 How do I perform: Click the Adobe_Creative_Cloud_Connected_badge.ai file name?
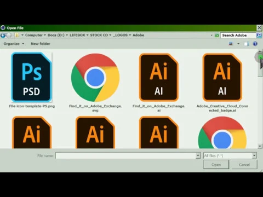tap(222, 108)
